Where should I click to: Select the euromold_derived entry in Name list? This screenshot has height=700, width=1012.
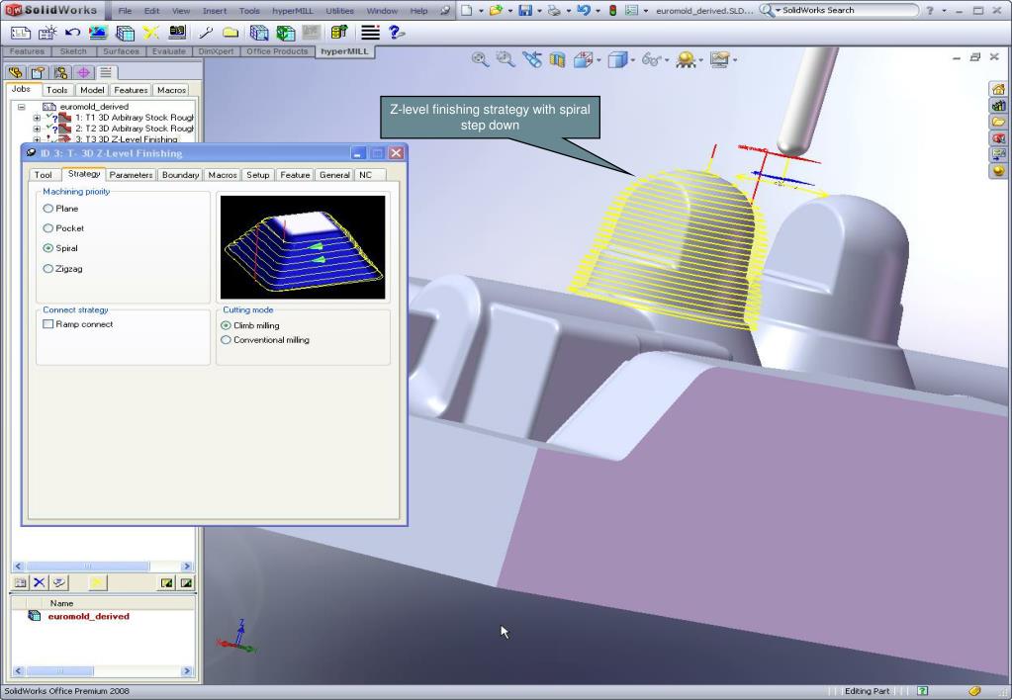(88, 616)
